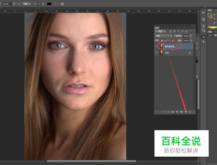Click the text layer filter T icon
The width and height of the screenshot is (217, 165).
[178, 31]
